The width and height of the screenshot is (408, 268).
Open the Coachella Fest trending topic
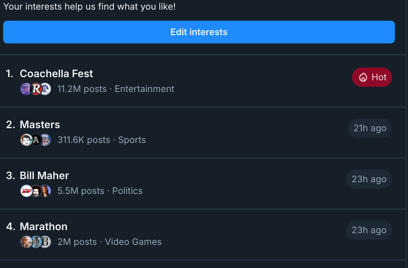point(203,81)
